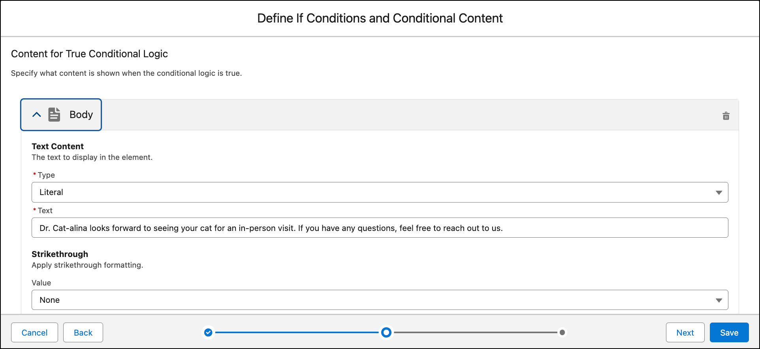Go to the previous step with Back

tap(83, 332)
